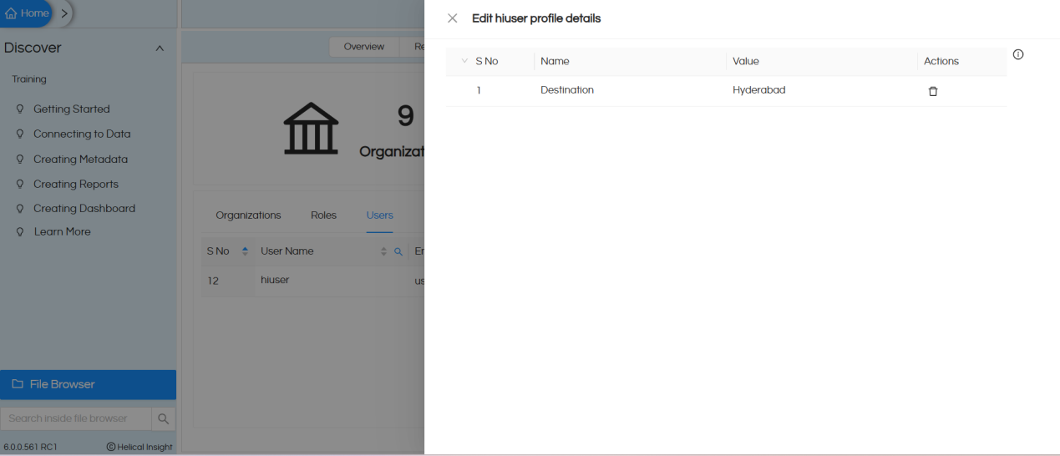Select the Hyderabad value cell
This screenshot has height=456, width=1060.
[758, 90]
